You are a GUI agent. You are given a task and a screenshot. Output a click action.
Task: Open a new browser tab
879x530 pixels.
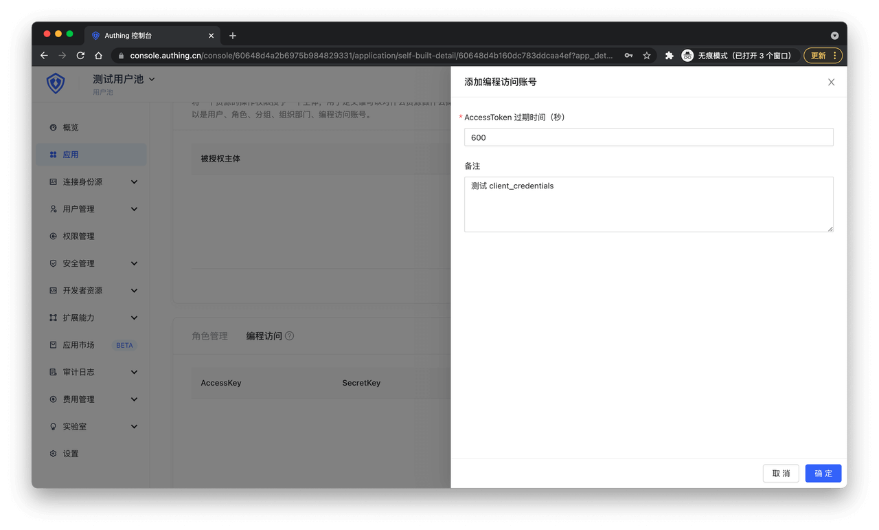click(233, 36)
